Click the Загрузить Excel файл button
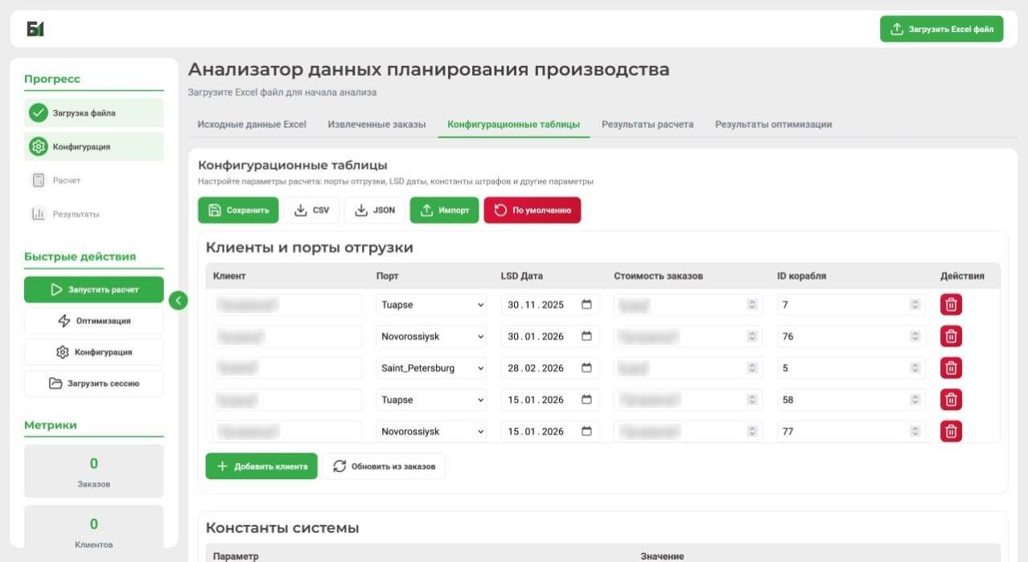The height and width of the screenshot is (562, 1028). coord(940,28)
